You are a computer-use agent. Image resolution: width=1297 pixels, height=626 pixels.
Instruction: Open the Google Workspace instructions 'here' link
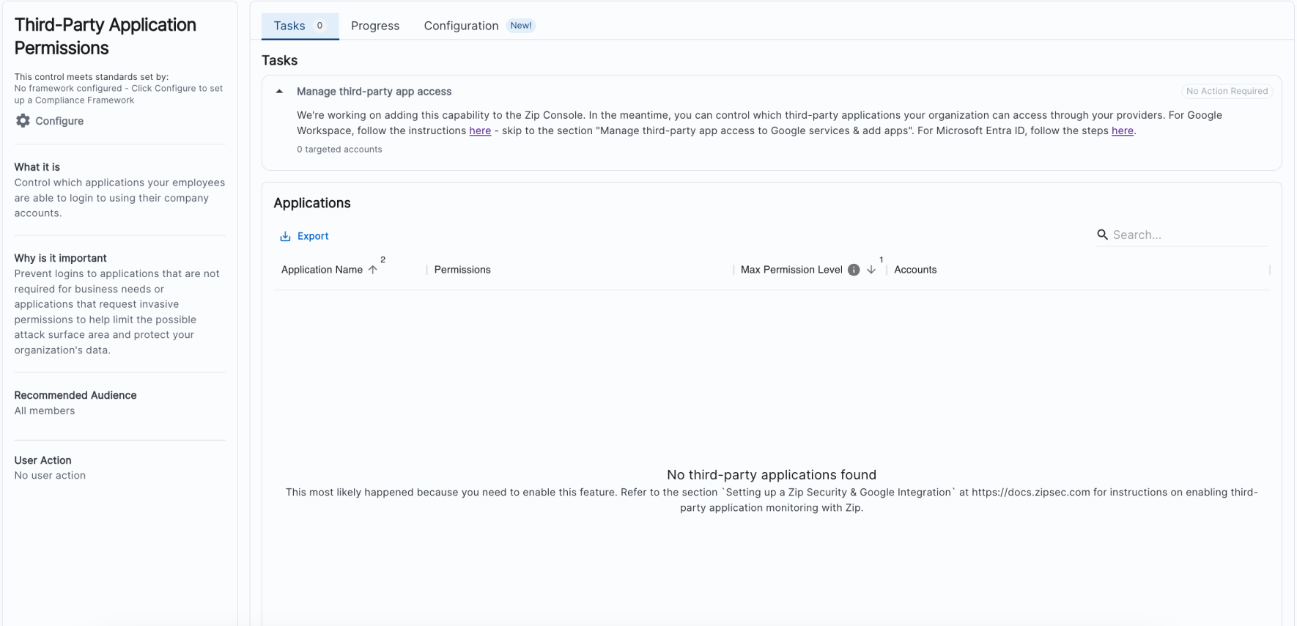tap(480, 130)
